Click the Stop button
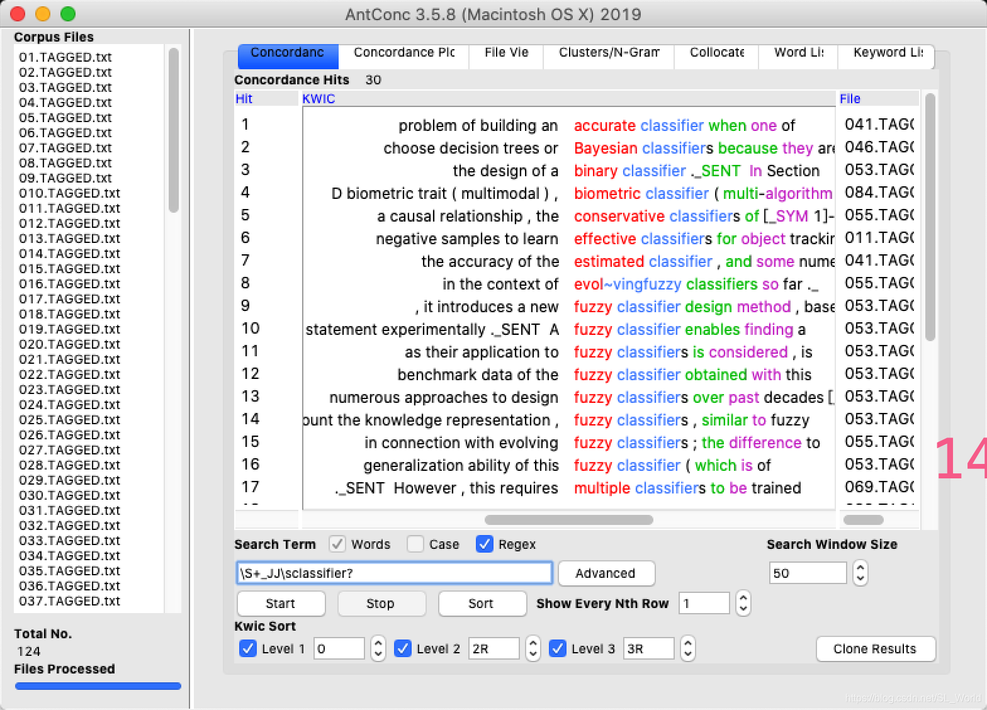Screen dimensions: 987x710 pyautogui.click(x=381, y=603)
